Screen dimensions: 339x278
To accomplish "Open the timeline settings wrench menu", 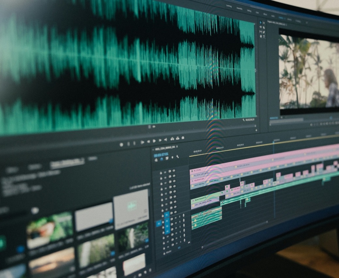I will pyautogui.click(x=177, y=157).
